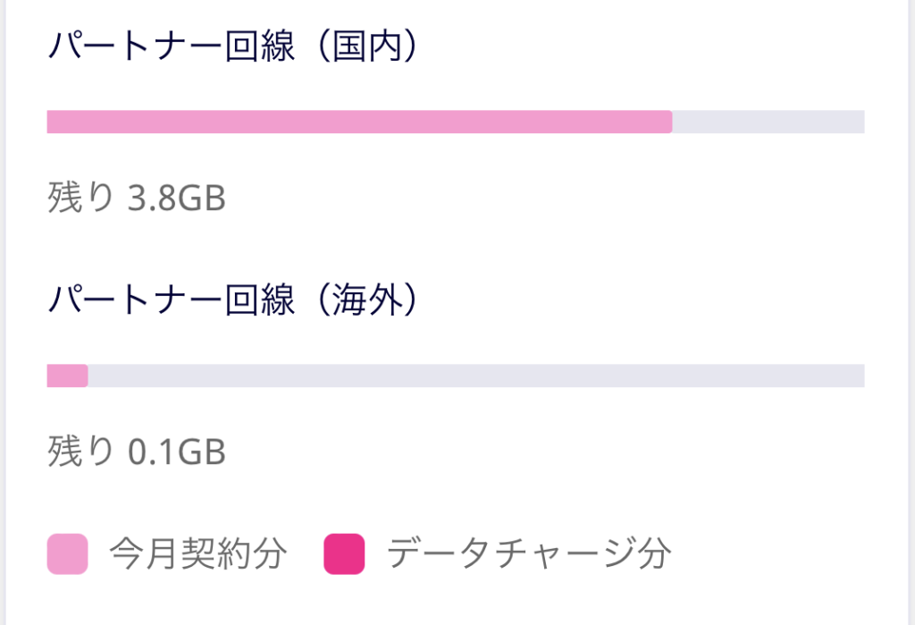Image resolution: width=915 pixels, height=625 pixels.
Task: Click the パートナー回線（海外） heading
Action: 233,300
